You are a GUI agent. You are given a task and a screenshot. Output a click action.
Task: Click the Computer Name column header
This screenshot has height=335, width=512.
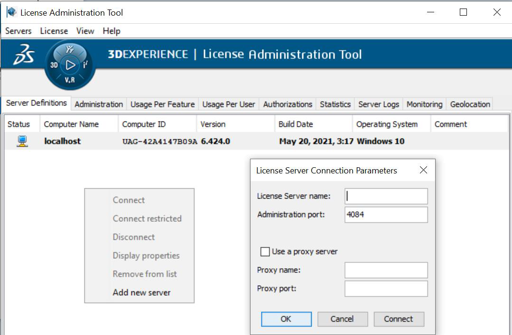(x=79, y=124)
